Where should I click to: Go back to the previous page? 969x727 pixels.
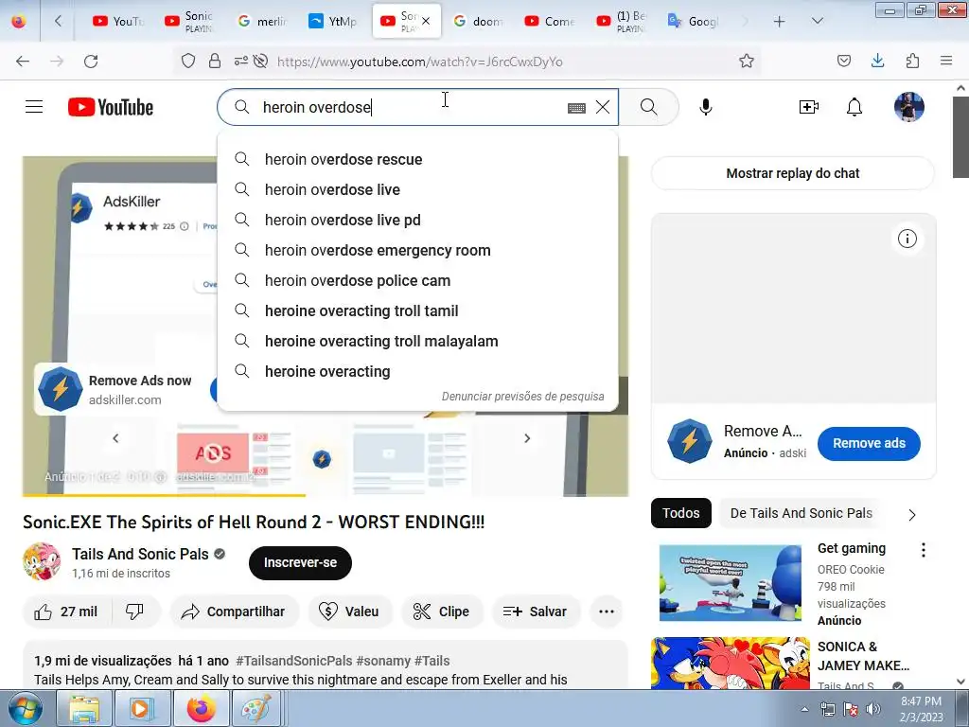pyautogui.click(x=23, y=62)
